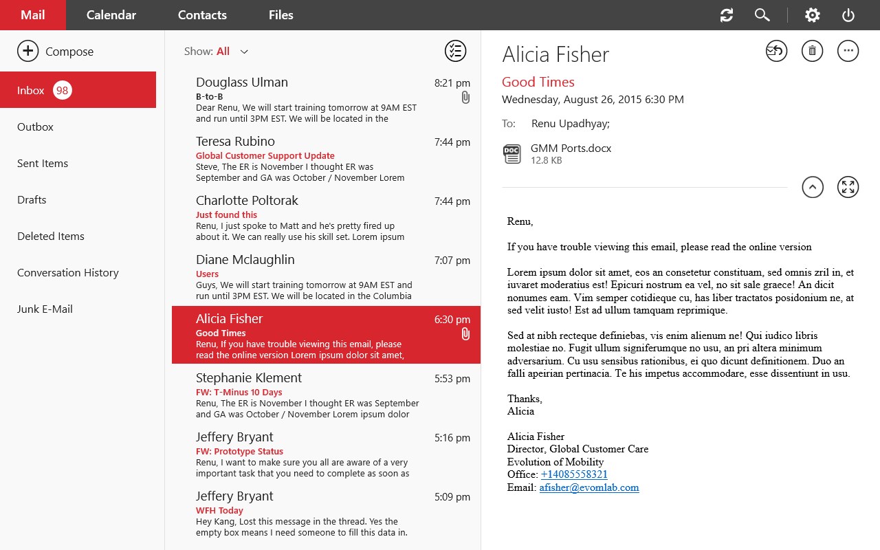Viewport: 880px width, 550px height.
Task: Toggle multi-select checklist mode
Action: (x=455, y=51)
